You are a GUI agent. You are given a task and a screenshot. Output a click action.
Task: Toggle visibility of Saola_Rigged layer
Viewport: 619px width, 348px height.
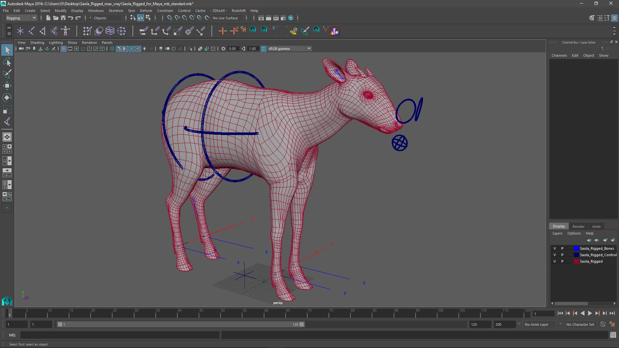pos(555,261)
